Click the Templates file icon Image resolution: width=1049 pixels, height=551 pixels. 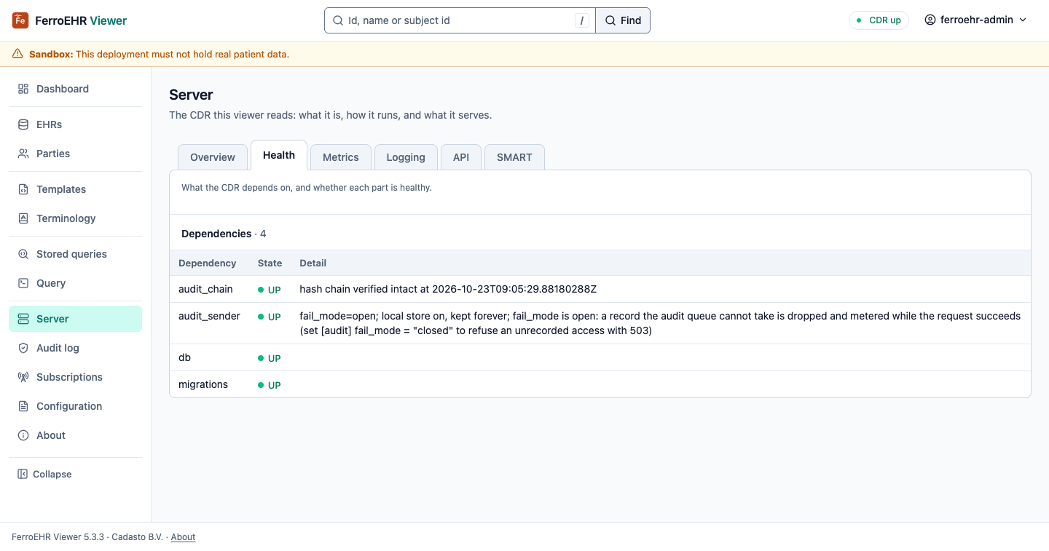coord(23,189)
